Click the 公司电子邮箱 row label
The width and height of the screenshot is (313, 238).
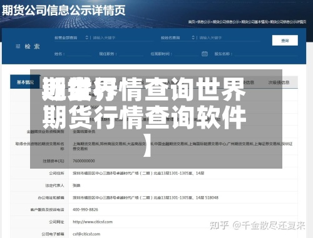pyautogui.click(x=53, y=234)
